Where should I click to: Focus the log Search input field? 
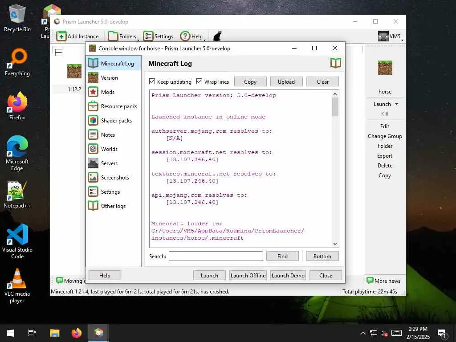[216, 256]
